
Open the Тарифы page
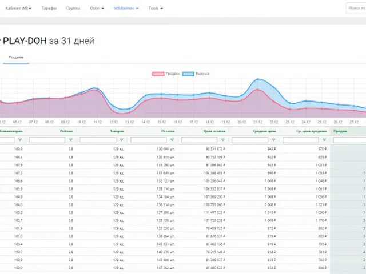(49, 9)
